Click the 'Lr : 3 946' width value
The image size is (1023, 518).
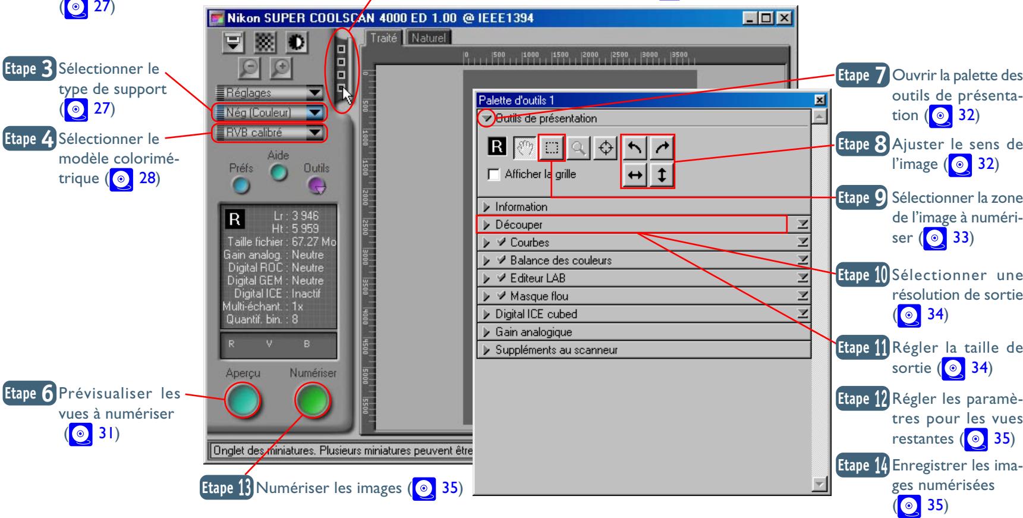297,216
